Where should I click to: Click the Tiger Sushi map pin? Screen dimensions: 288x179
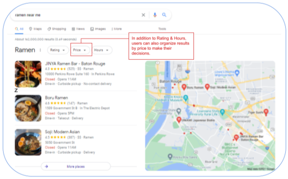pos(266,112)
